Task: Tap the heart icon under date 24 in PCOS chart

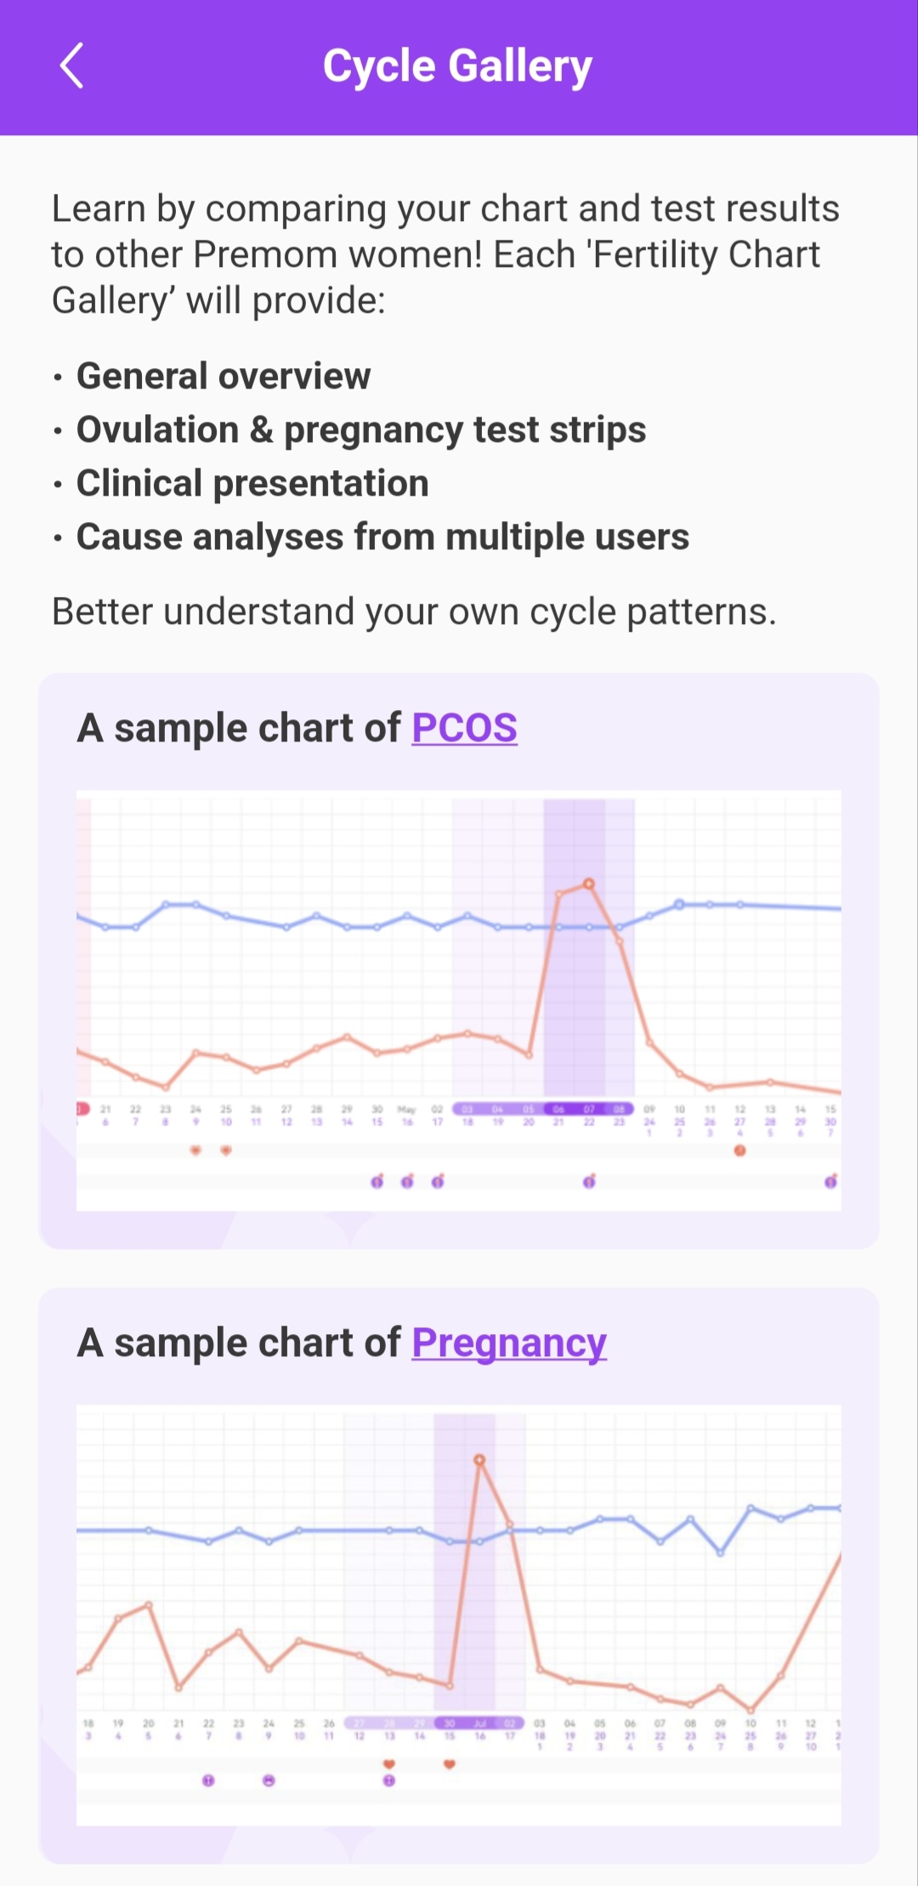Action: (x=195, y=1150)
